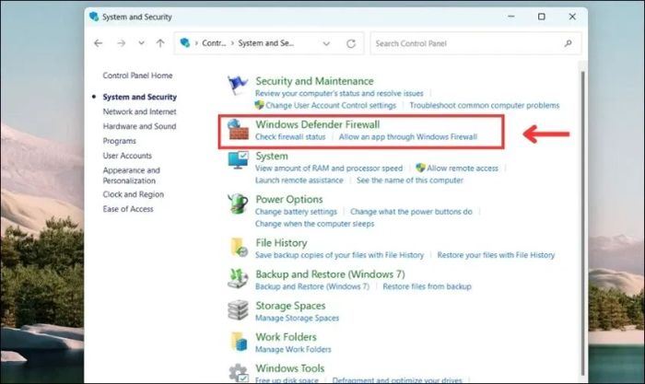This screenshot has height=384, width=645.
Task: Click shield icon beside Allow remote access
Action: click(x=420, y=168)
